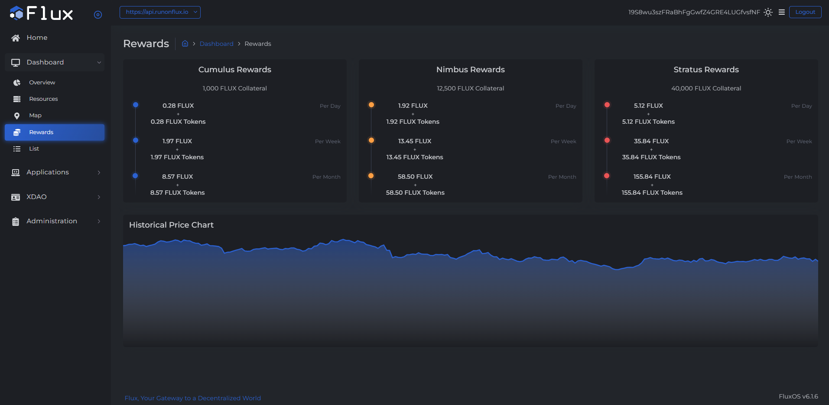829x405 pixels.
Task: Click the Flux logo icon
Action: 16,13
